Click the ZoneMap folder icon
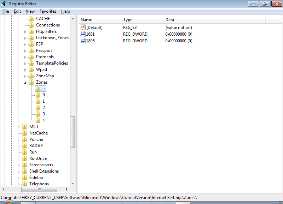283x204 pixels. click(31, 76)
